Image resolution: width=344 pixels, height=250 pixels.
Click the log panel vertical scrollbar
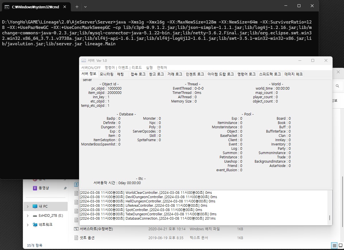click(x=330, y=207)
